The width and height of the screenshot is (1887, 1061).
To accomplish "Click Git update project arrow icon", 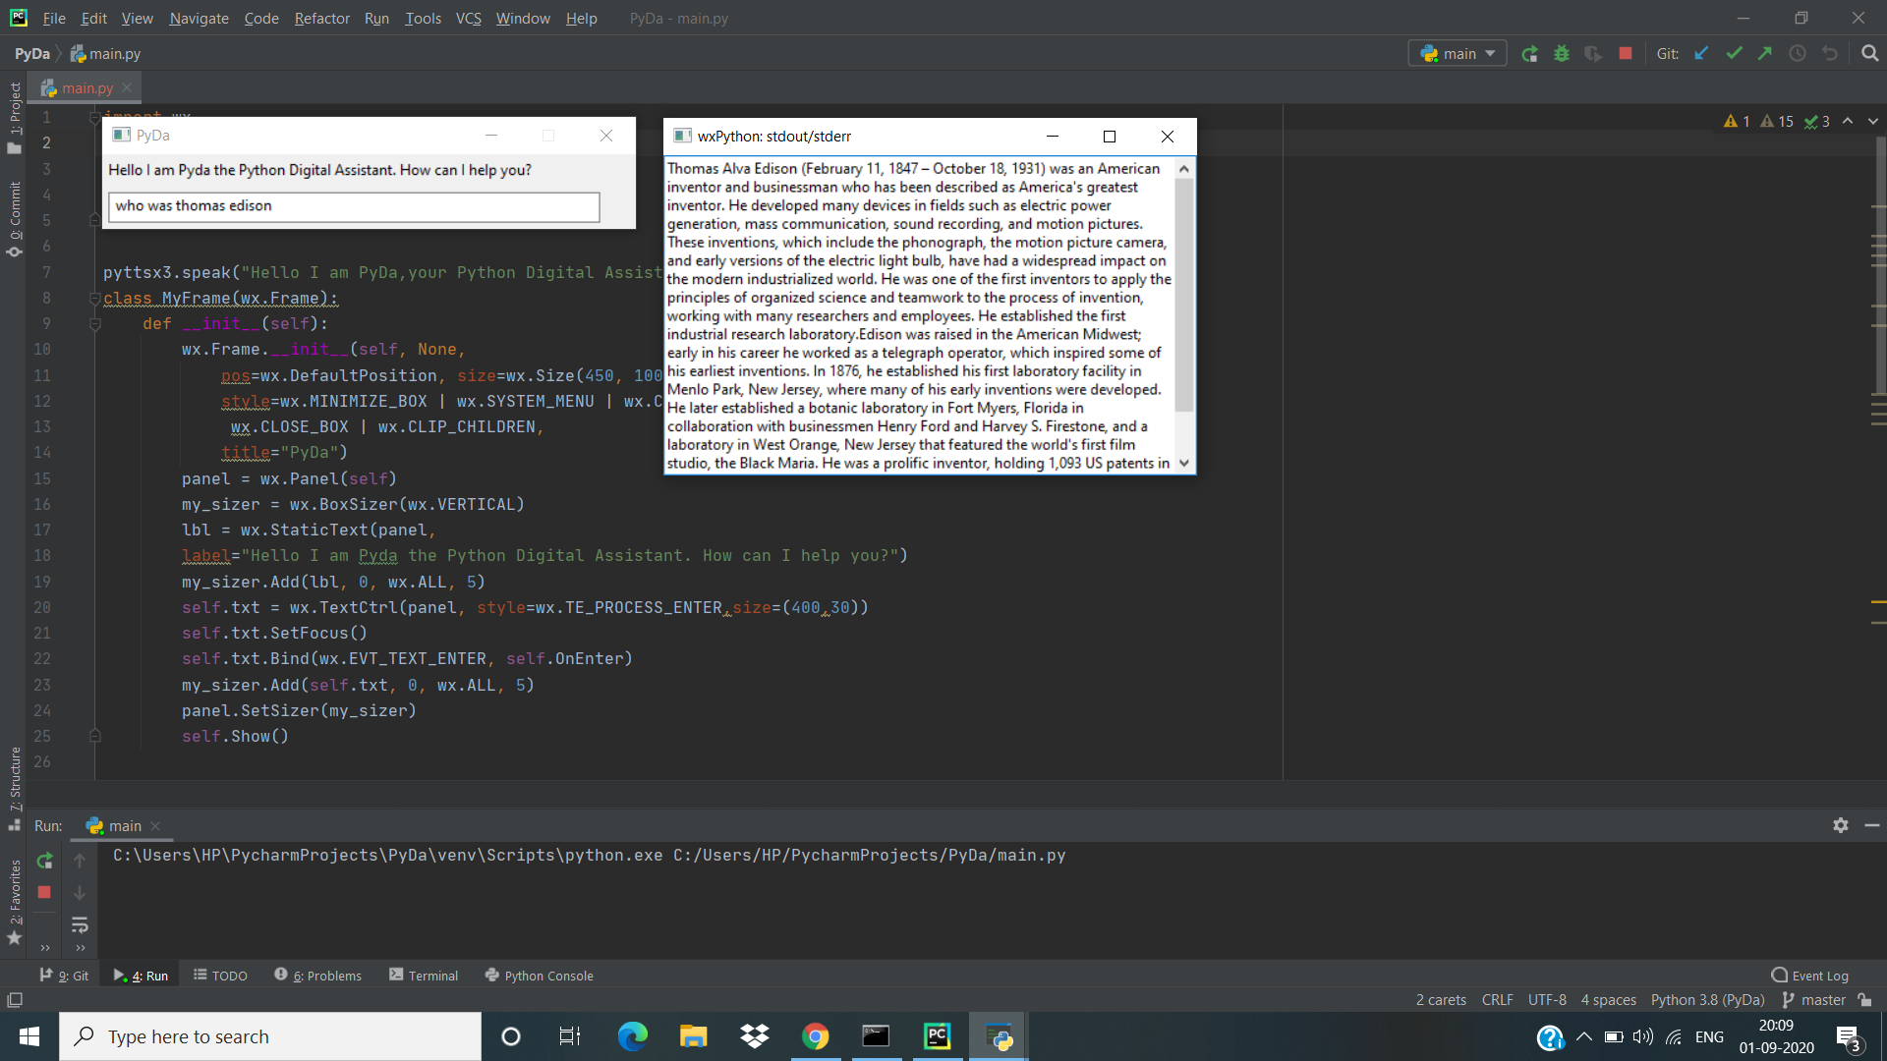I will click(1701, 54).
